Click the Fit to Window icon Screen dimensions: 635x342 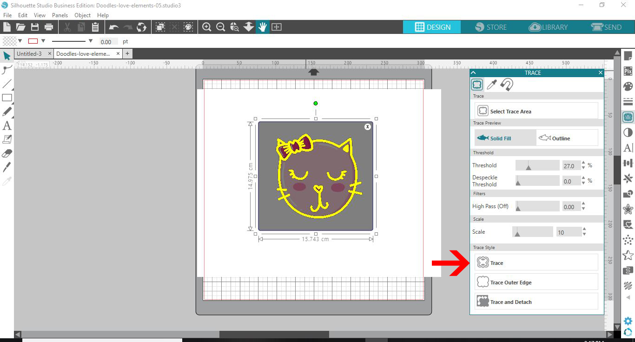277,27
